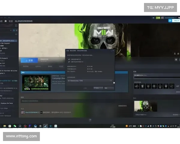The height and width of the screenshot is (144, 180).
Task: Toggle the create desktop shortcut checkbox
Action: 69,59
